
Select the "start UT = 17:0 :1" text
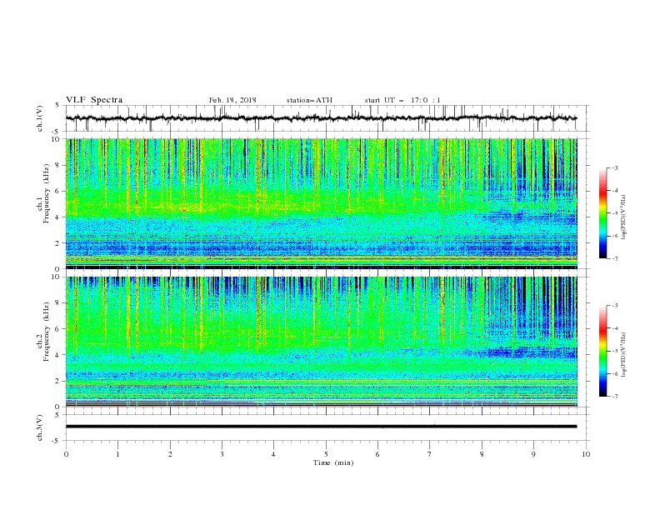(402, 100)
